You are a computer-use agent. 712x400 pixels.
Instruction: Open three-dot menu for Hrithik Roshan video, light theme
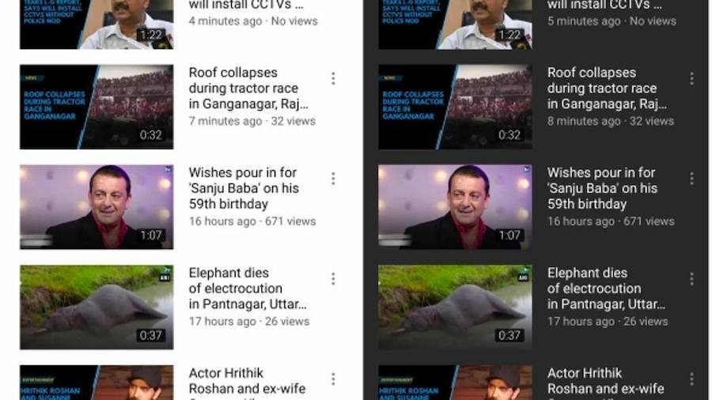click(x=333, y=379)
